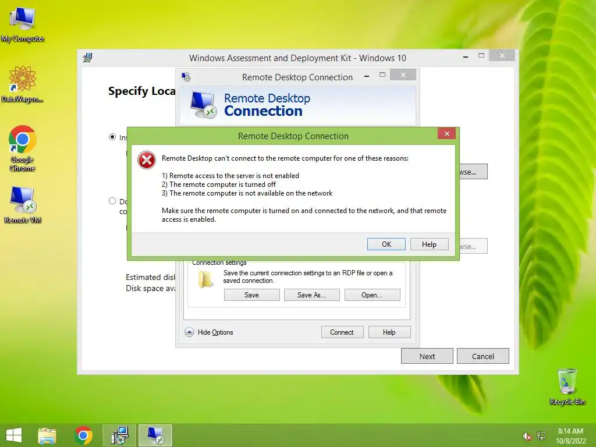Click the red error icon in the dialog
Screen dimensions: 596x447
coord(146,160)
